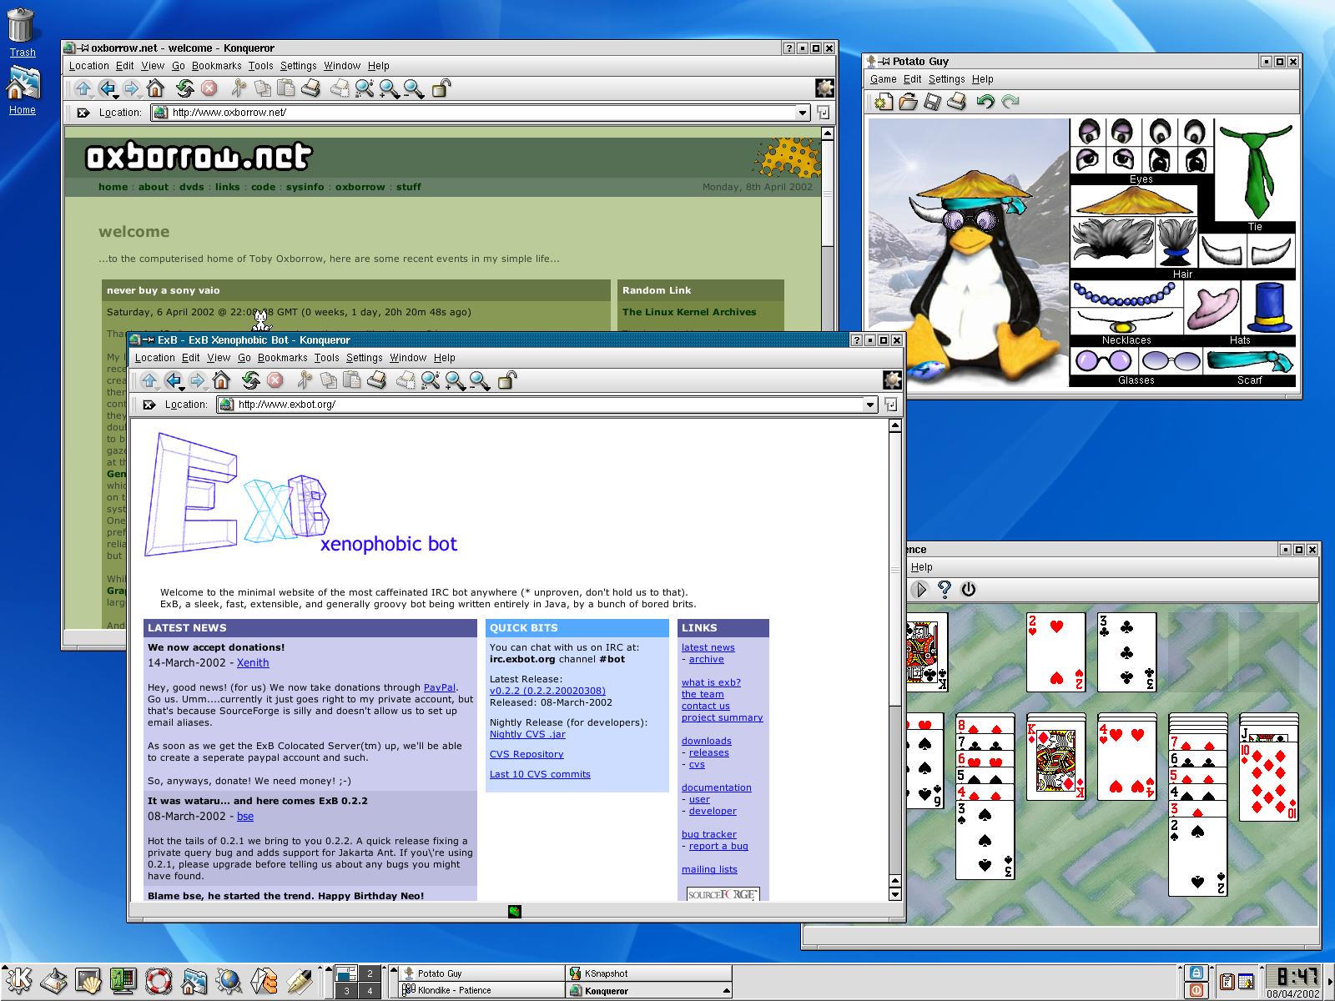Screen dimensions: 1335x1001
Task: Click the power quit icon in Patience toolbar
Action: pos(969,589)
